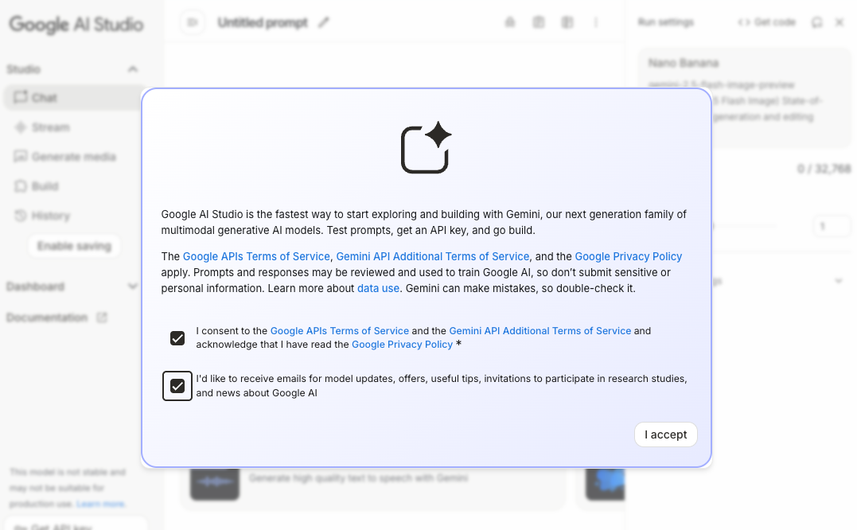
Task: Click the Get code icon button
Action: point(766,22)
